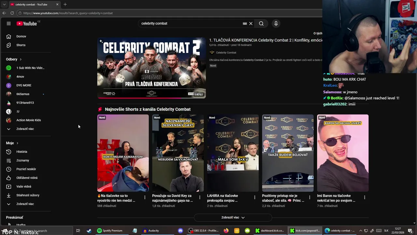Close the celebrity combat browser tab
Image resolution: width=417 pixels, height=235 pixels.
tap(57, 5)
